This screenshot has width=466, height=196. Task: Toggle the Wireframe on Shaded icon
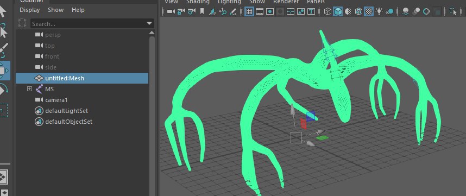click(x=358, y=11)
